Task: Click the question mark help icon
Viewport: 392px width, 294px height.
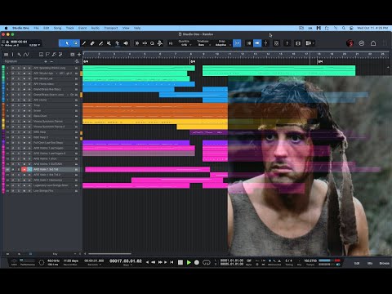Action: (x=287, y=43)
